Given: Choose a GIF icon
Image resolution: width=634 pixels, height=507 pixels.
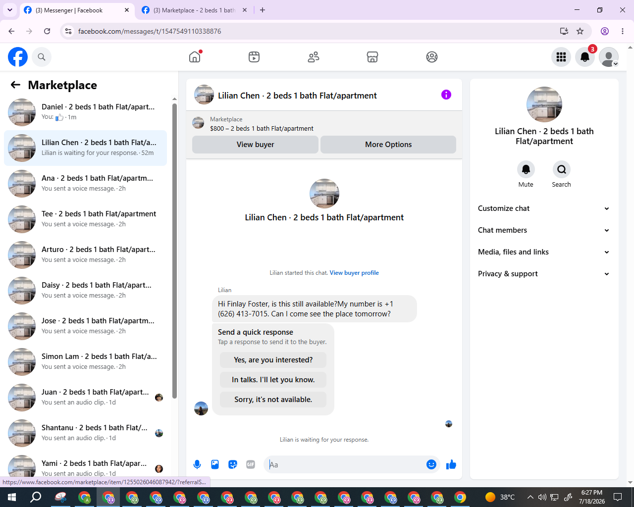Looking at the screenshot, I should (x=251, y=464).
